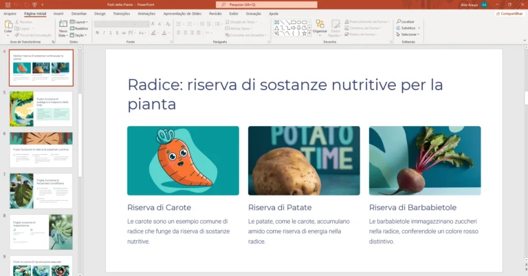Switch to the Animações tab

click(146, 14)
